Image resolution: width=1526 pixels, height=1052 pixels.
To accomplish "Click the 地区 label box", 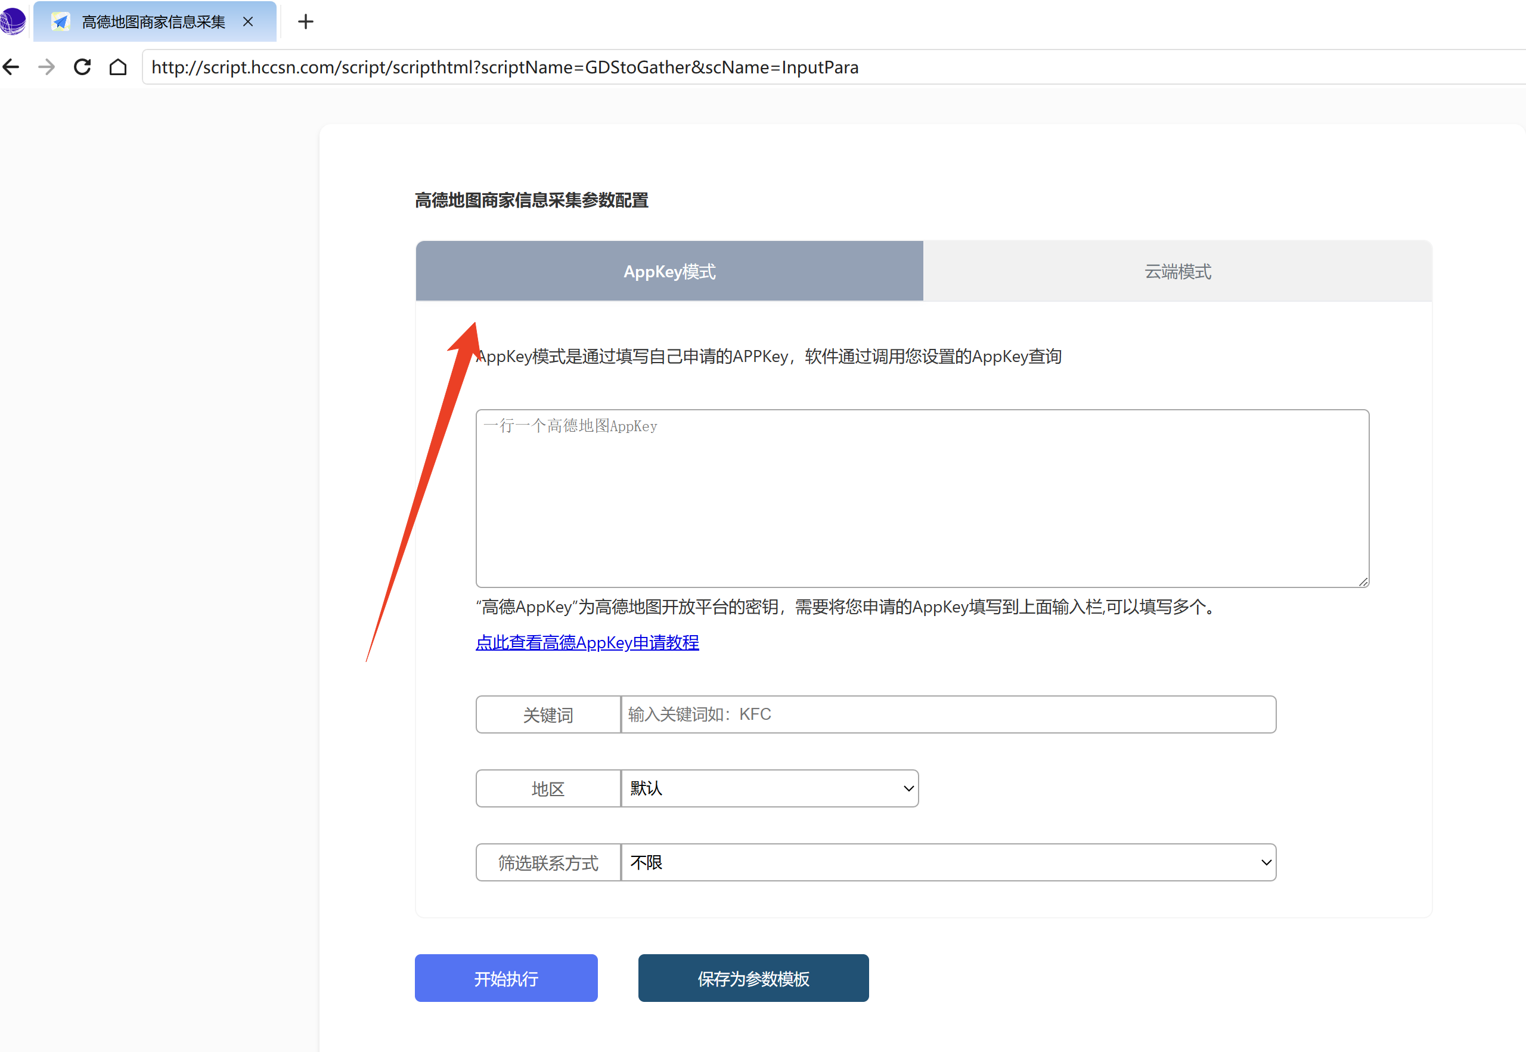I will coord(548,788).
